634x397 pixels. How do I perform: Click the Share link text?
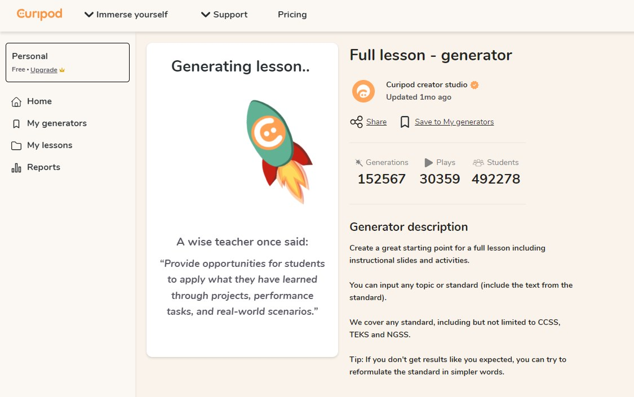pyautogui.click(x=376, y=122)
